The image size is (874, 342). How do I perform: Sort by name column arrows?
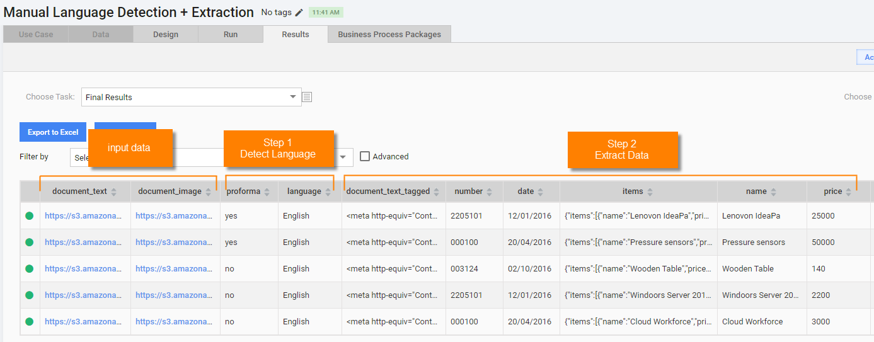click(x=773, y=191)
